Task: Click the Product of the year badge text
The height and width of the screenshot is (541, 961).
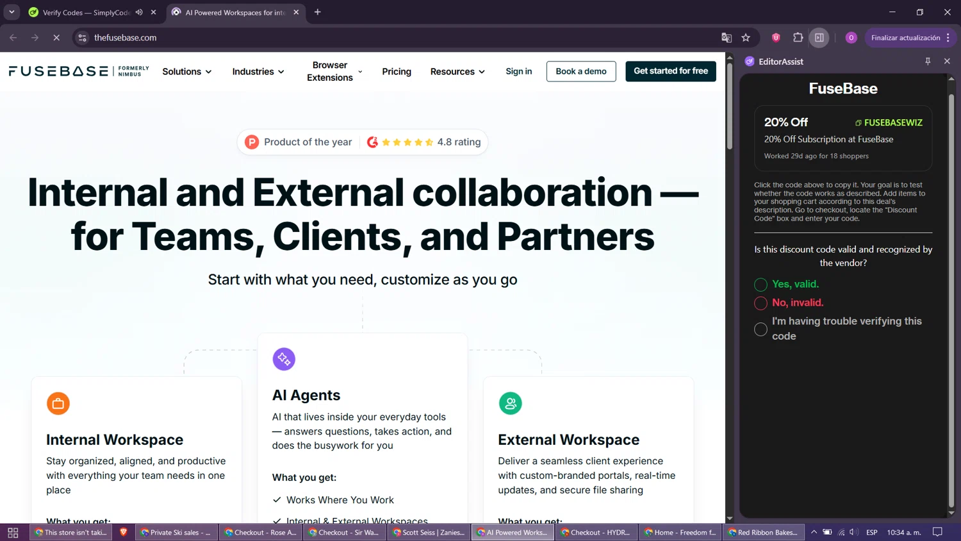Action: (308, 142)
